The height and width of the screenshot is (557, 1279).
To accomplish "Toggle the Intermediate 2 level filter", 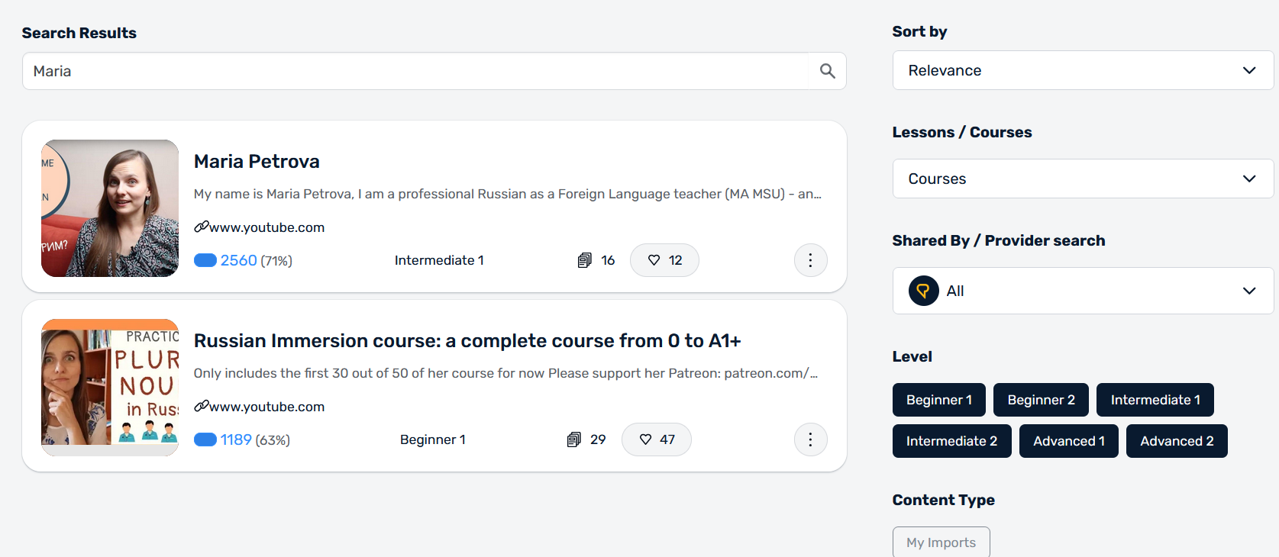I will tap(951, 441).
